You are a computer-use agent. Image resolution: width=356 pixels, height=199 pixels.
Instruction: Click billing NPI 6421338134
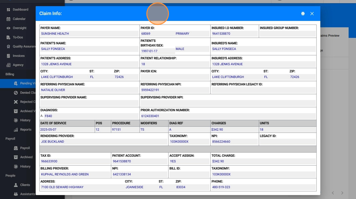(122, 175)
